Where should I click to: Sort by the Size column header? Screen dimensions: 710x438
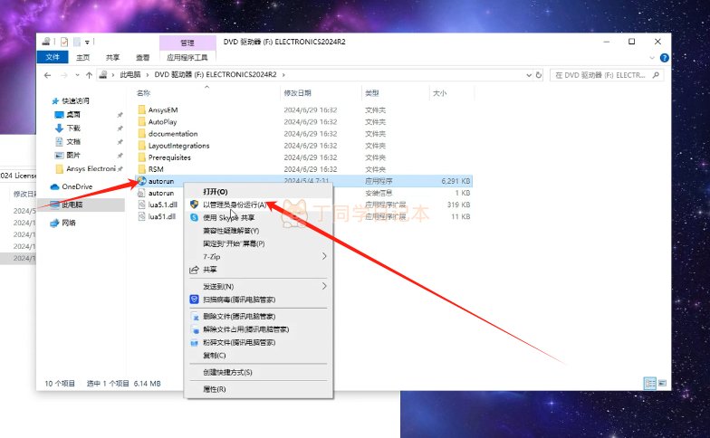click(440, 92)
